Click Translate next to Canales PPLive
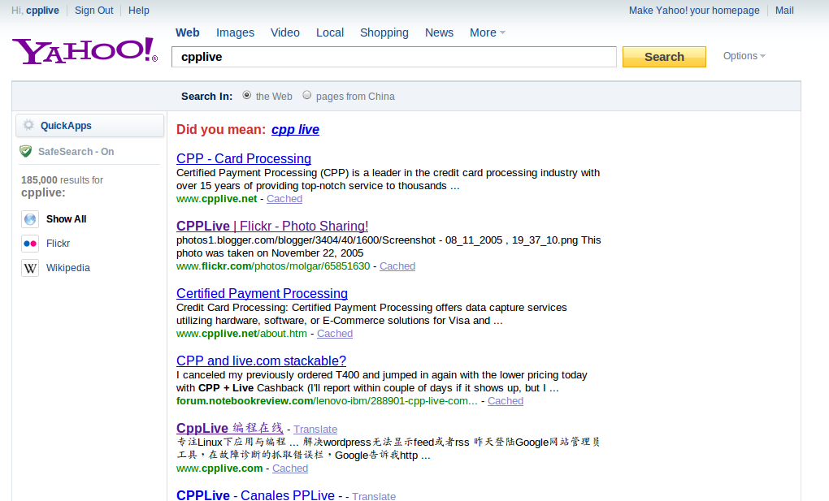This screenshot has height=501, width=829. tap(374, 496)
